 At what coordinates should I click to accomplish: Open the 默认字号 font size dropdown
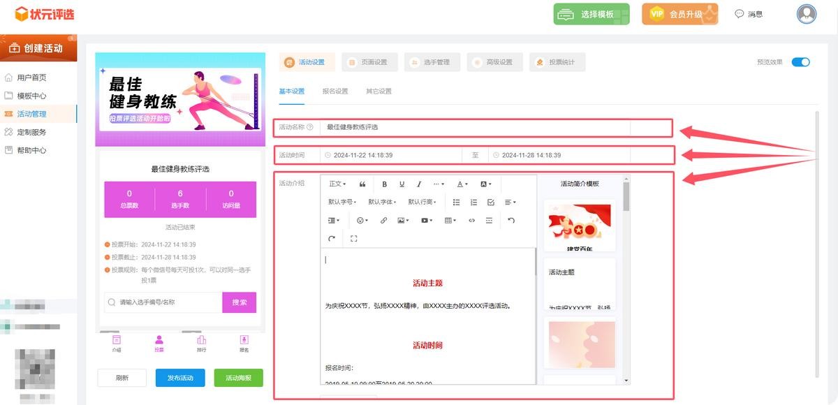pos(342,202)
